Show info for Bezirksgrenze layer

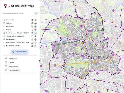[35, 40]
